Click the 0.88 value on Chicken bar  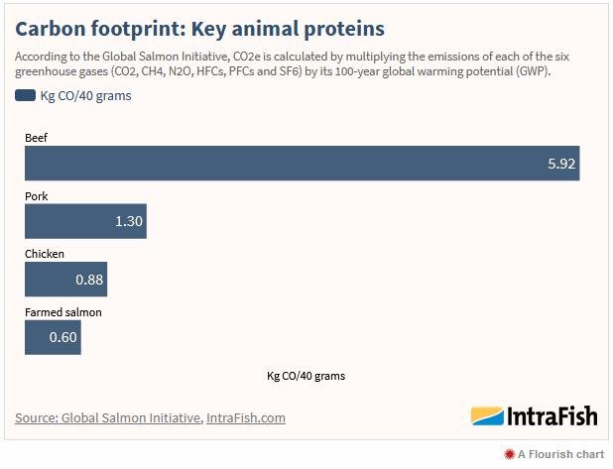pyautogui.click(x=89, y=280)
